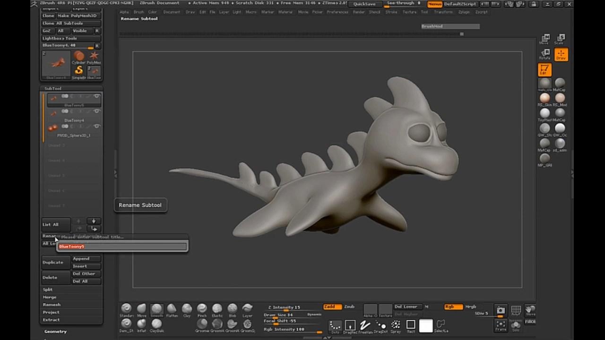The width and height of the screenshot is (605, 340).
Task: Pick the white main color swatch
Action: pos(426,326)
